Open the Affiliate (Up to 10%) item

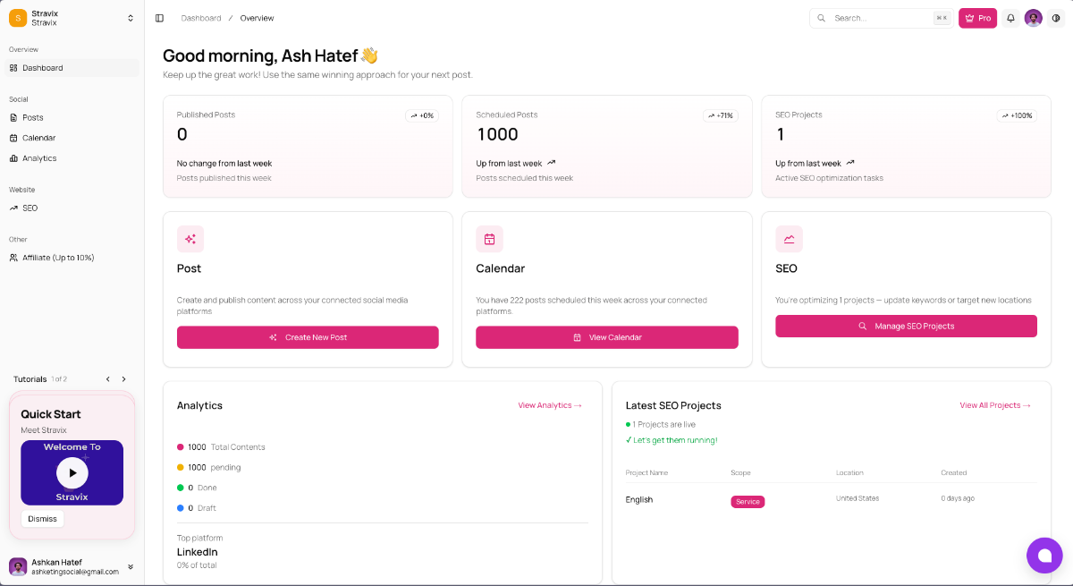pos(58,258)
